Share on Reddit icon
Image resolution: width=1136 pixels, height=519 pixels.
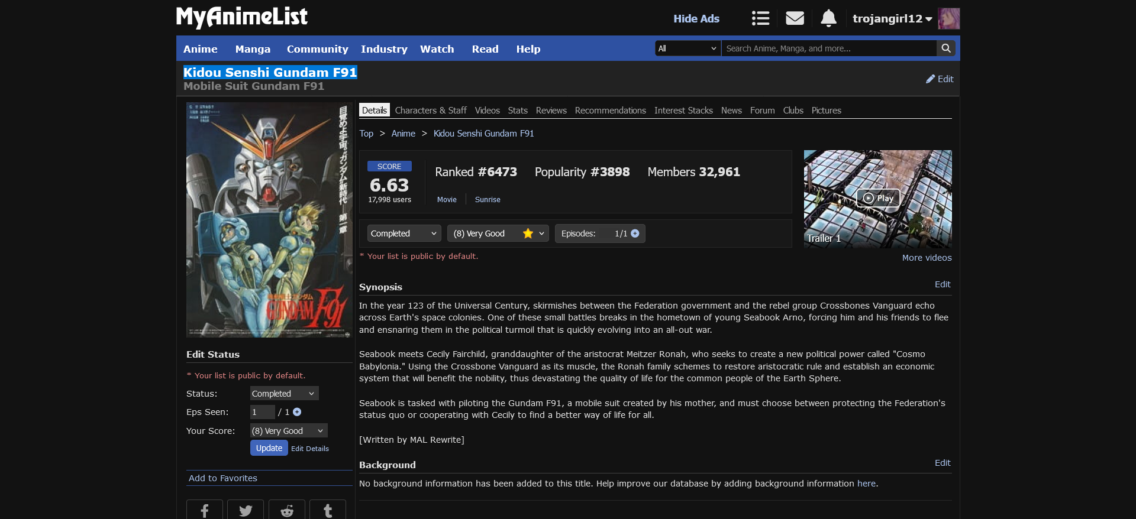[x=287, y=510]
